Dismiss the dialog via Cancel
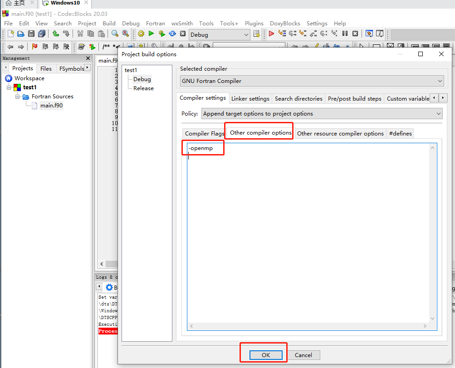 303,355
